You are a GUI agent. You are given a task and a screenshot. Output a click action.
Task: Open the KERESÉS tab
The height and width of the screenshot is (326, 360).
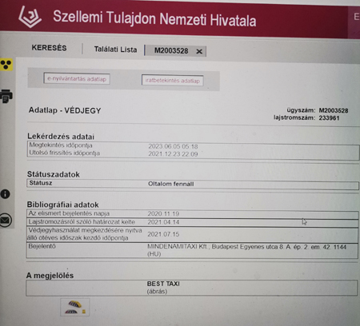49,48
